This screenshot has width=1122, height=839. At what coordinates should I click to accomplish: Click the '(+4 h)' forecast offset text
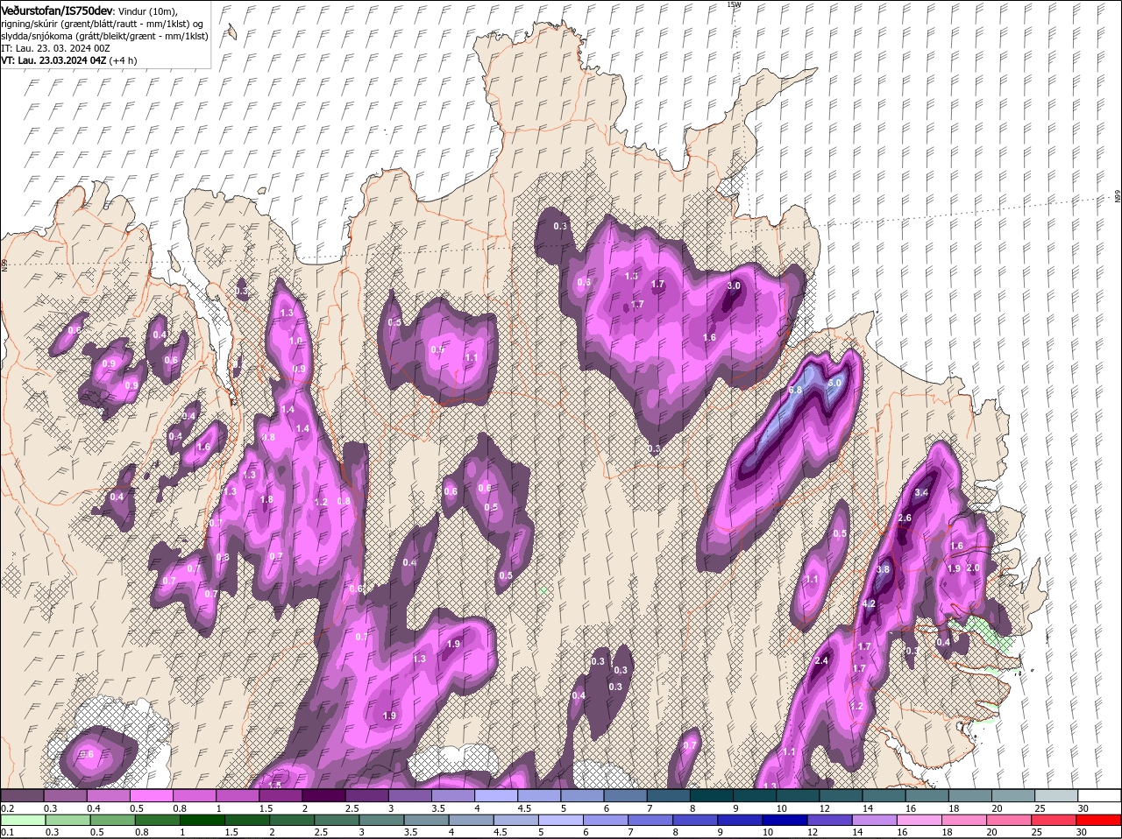pos(123,60)
